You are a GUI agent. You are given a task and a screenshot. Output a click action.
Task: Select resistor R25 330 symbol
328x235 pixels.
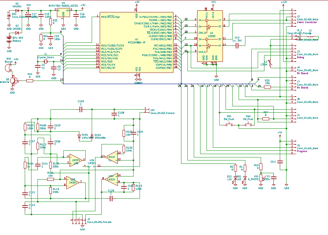267,87
